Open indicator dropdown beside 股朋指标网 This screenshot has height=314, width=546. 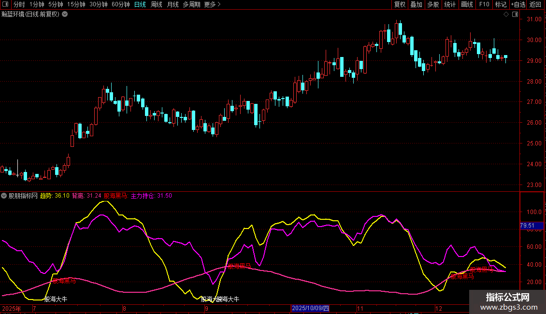point(4,196)
